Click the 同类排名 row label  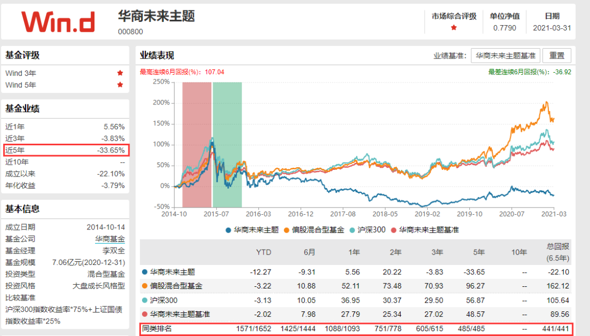[x=157, y=328]
